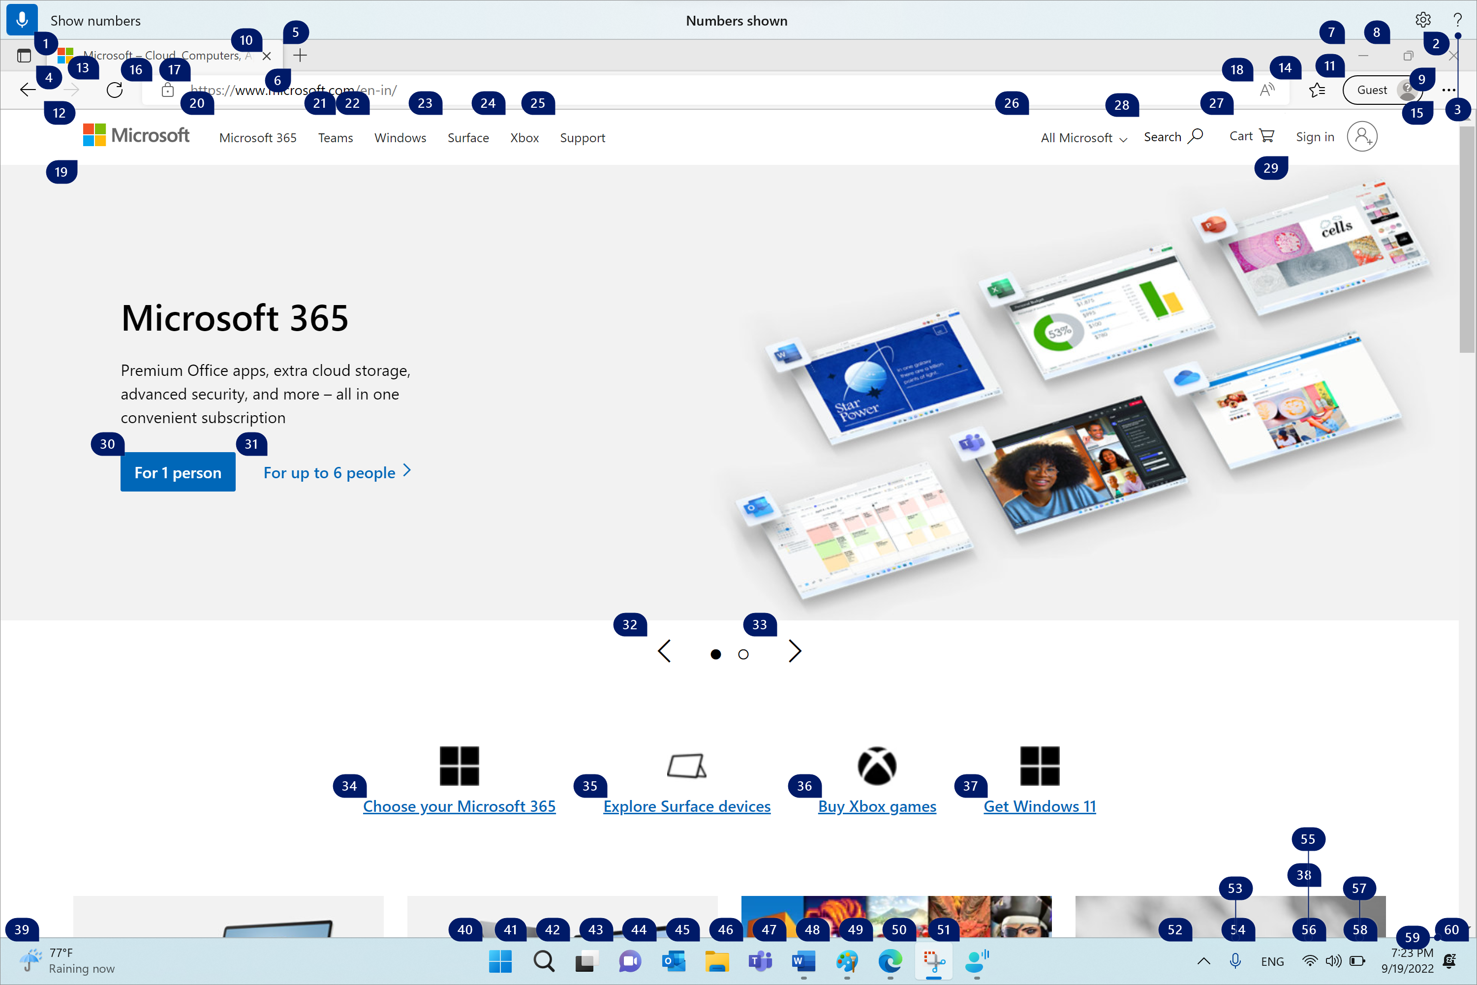Open Microsoft Teams from taskbar
This screenshot has height=985, width=1477.
pyautogui.click(x=761, y=961)
